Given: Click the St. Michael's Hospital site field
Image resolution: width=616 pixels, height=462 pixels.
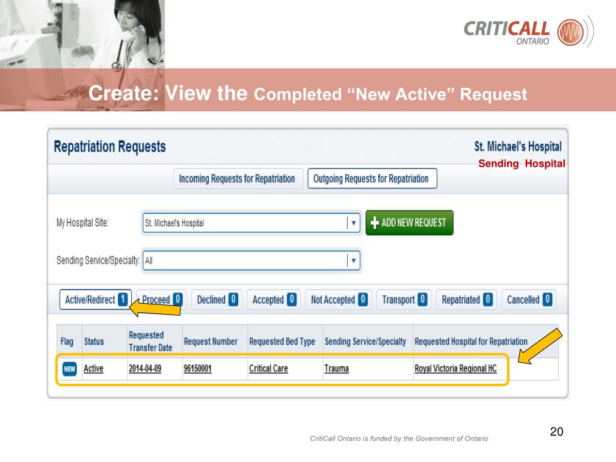Looking at the screenshot, I should pos(251,223).
